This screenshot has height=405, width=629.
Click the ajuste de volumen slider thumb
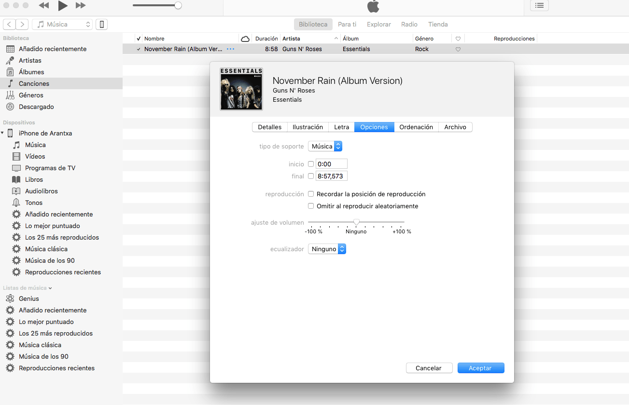tap(356, 222)
